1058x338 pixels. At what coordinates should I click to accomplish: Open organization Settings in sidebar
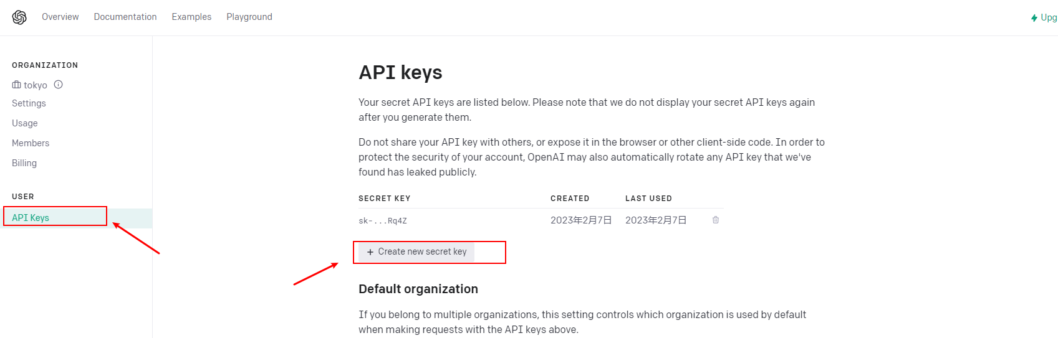point(29,103)
